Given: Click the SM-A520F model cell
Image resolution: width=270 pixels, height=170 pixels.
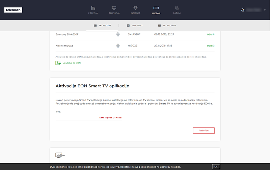Looking at the screenshot, I should point(134,34).
